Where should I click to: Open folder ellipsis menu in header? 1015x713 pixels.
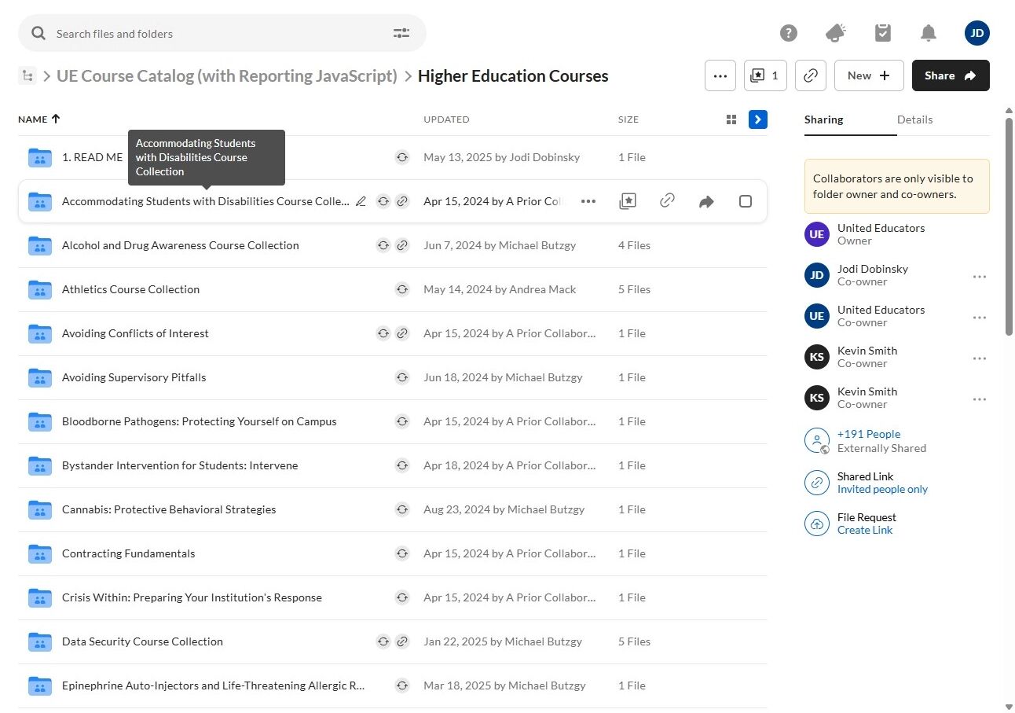(x=720, y=75)
